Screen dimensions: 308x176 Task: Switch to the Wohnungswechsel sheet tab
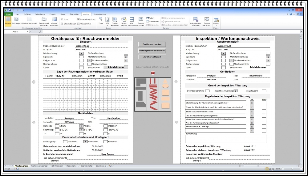pos(40,166)
